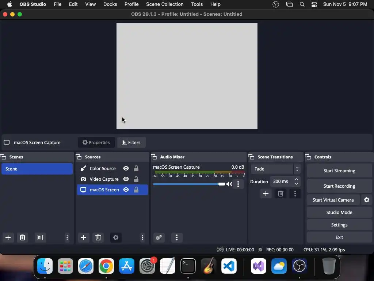This screenshot has height=281, width=374.
Task: Float the Scenes dock panel icon
Action: [x=3, y=157]
